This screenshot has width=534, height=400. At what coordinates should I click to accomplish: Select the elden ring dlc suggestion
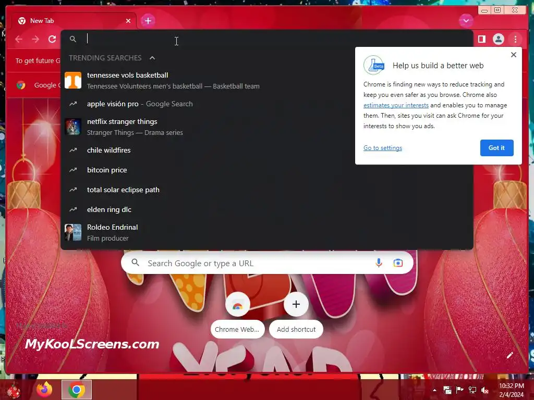click(x=267, y=209)
